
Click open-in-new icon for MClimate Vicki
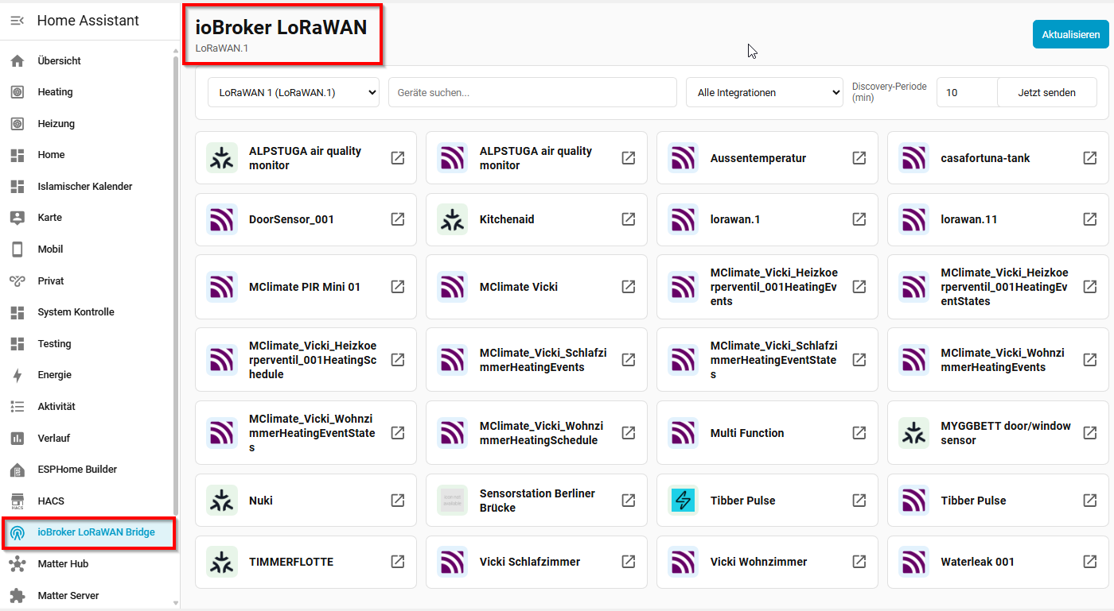click(x=629, y=287)
